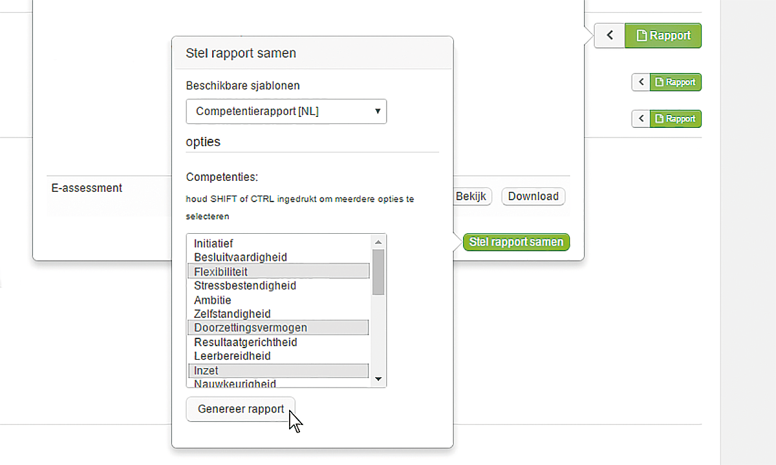The width and height of the screenshot is (776, 465).
Task: Click the competenties list scrollbar thumb
Action: point(378,271)
